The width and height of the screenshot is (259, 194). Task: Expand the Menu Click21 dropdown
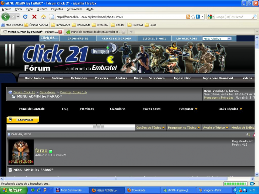229,38
